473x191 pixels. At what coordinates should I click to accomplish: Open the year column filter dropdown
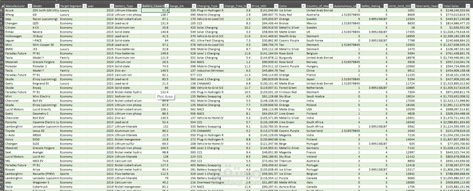click(112, 6)
